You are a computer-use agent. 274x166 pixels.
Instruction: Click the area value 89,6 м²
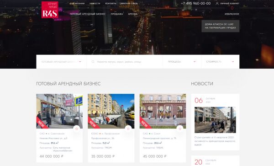click(55, 143)
